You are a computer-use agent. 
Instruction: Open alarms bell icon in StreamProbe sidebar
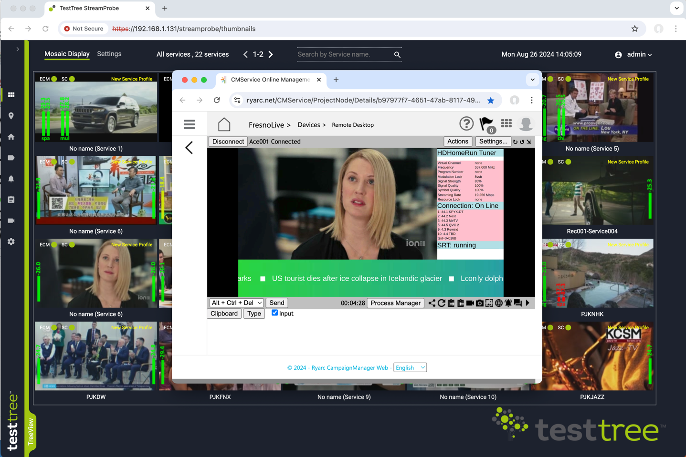coord(11,179)
